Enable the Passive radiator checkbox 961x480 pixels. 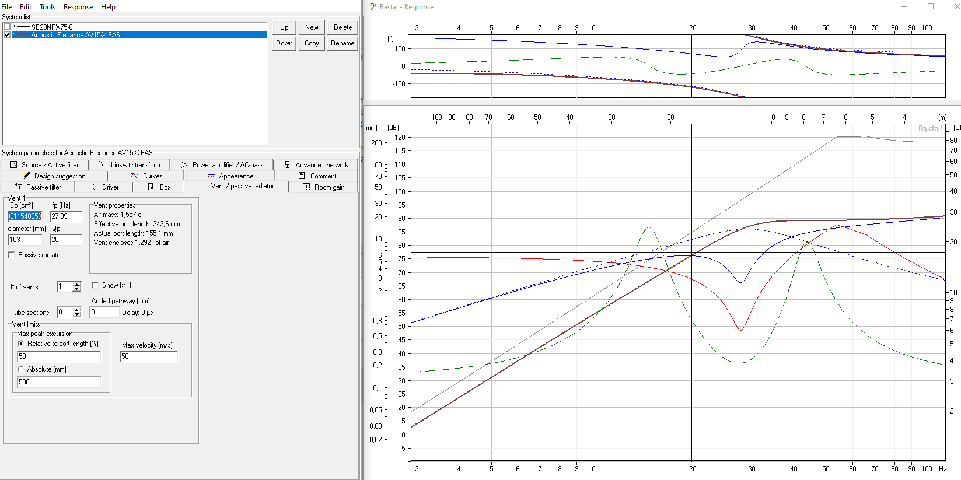coord(12,255)
